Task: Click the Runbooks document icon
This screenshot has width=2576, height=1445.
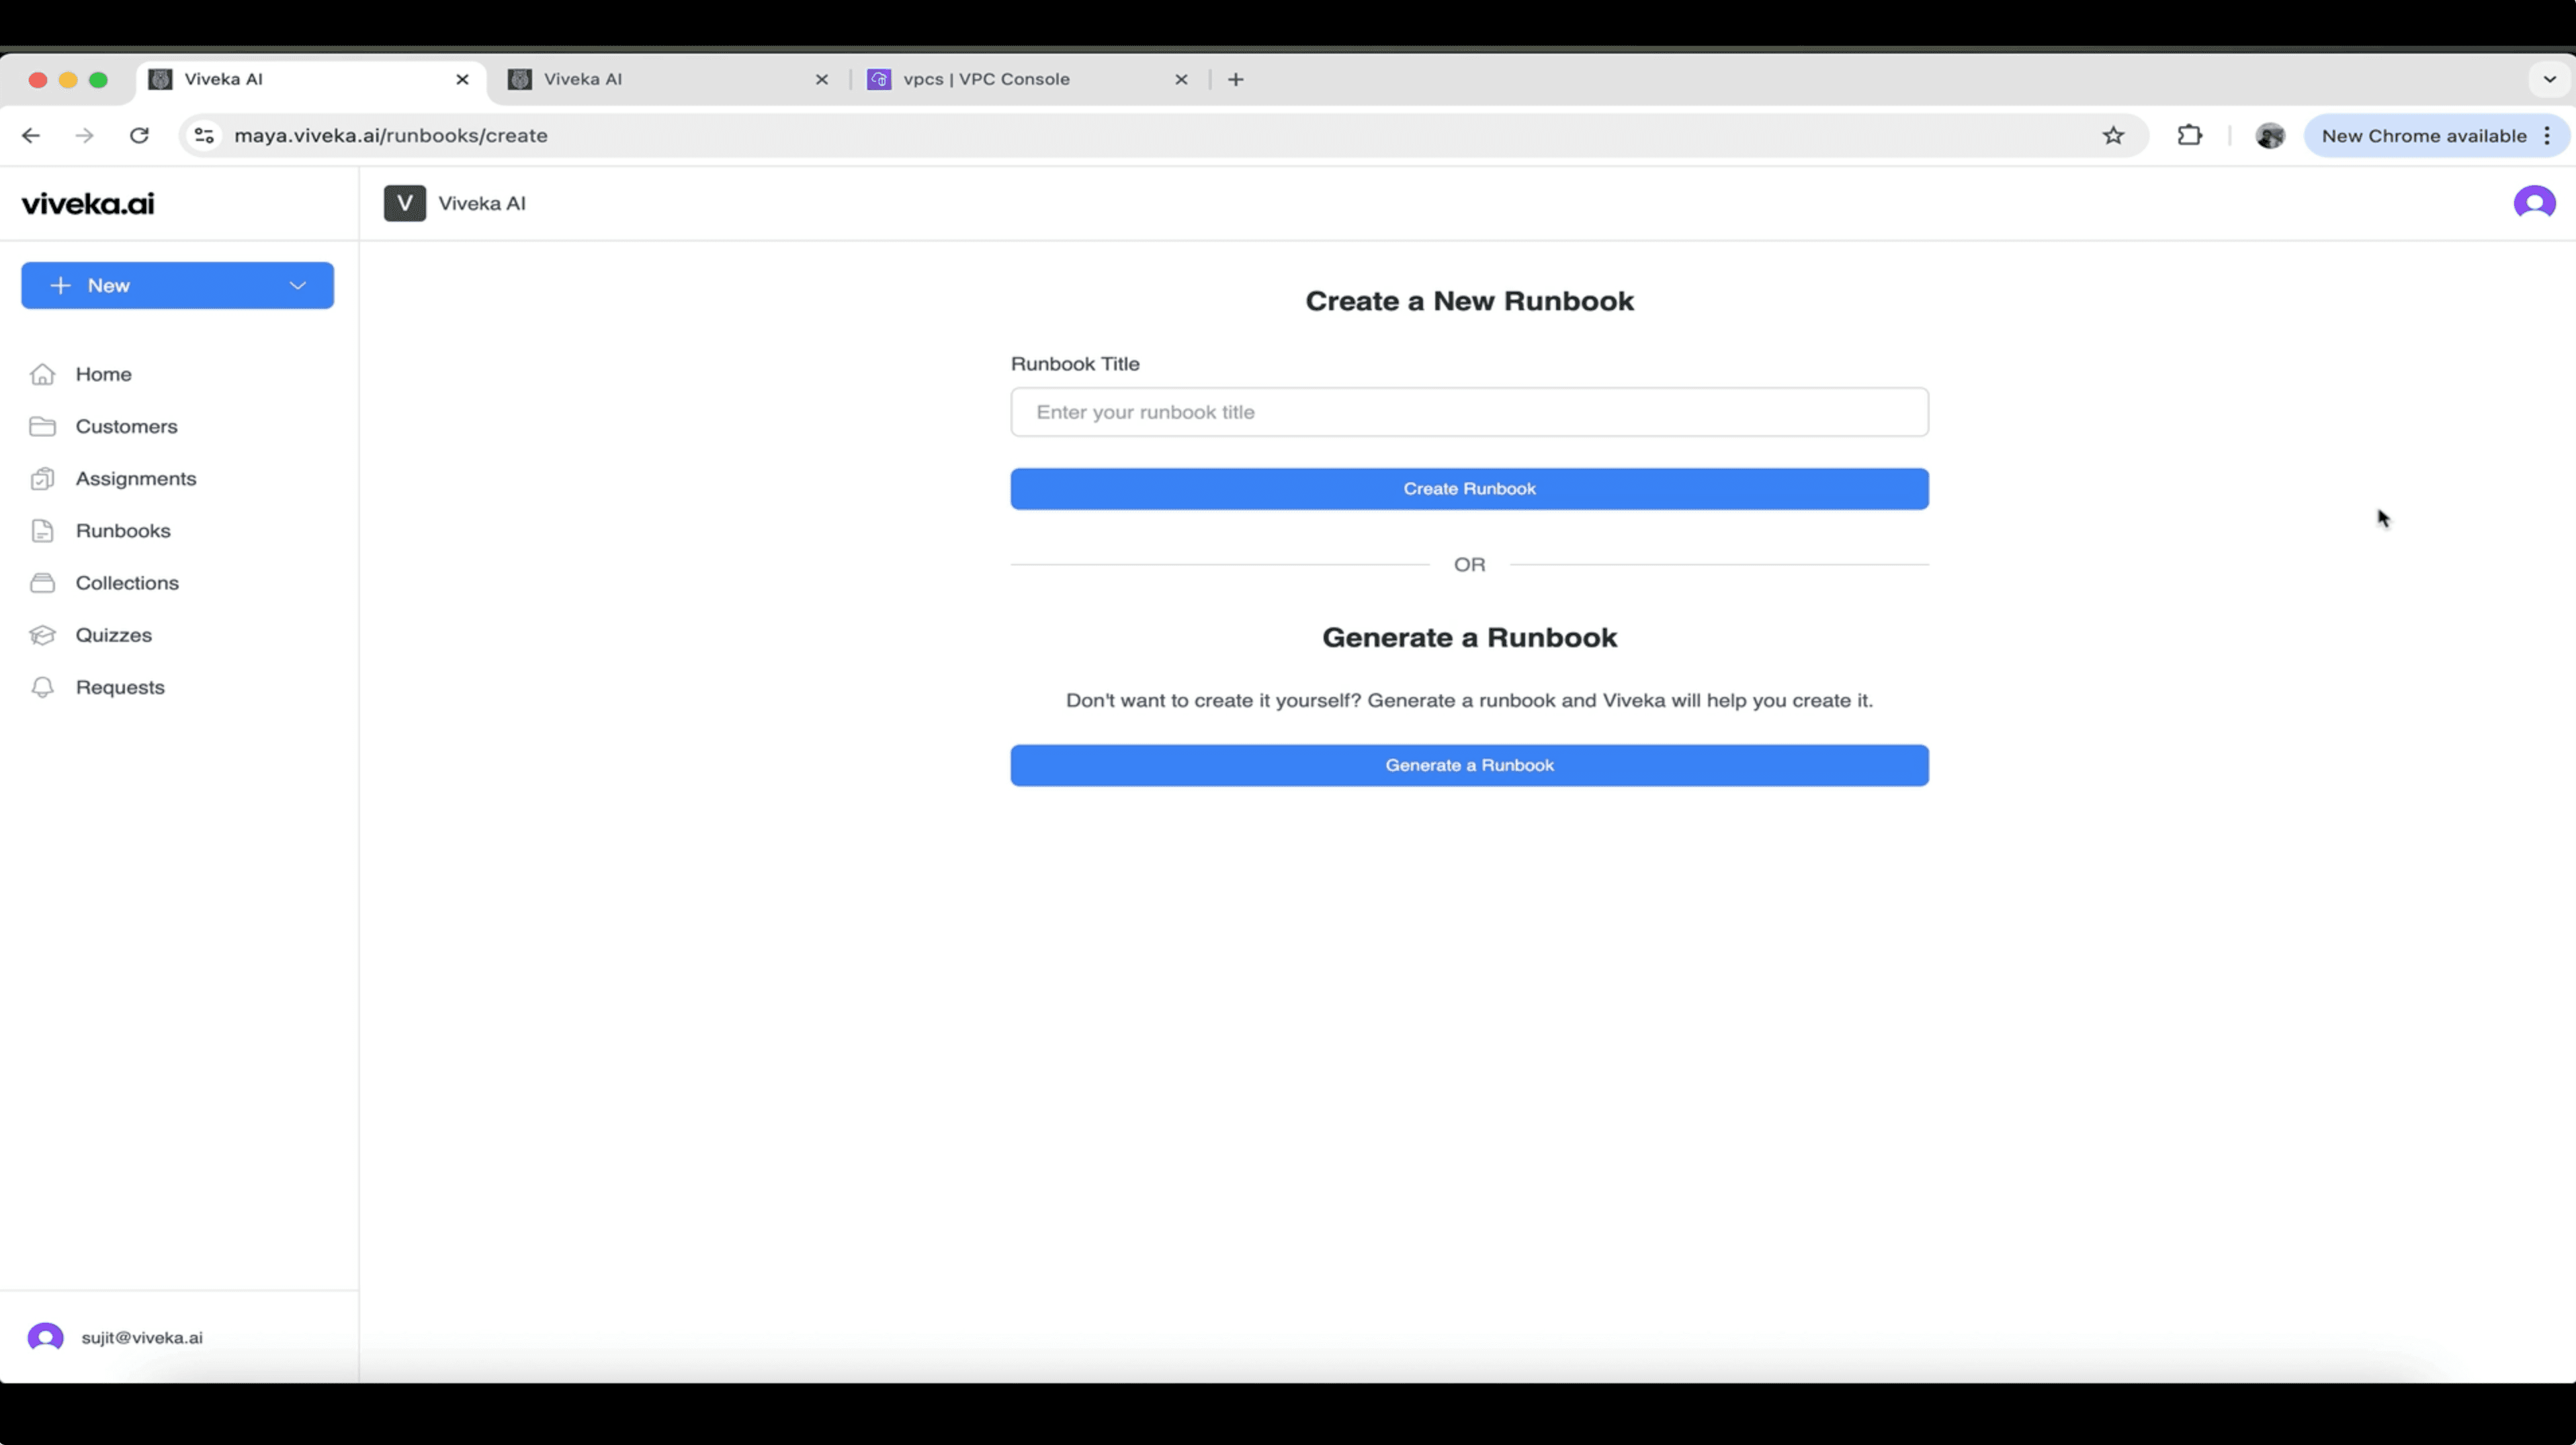Action: [42, 530]
